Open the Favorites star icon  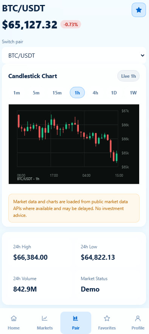tap(107, 318)
